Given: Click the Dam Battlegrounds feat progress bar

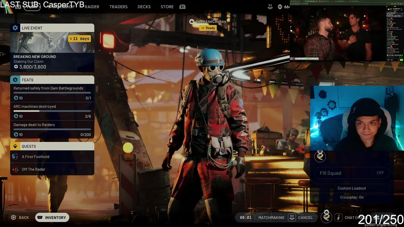Looking at the screenshot, I should pos(52,93).
